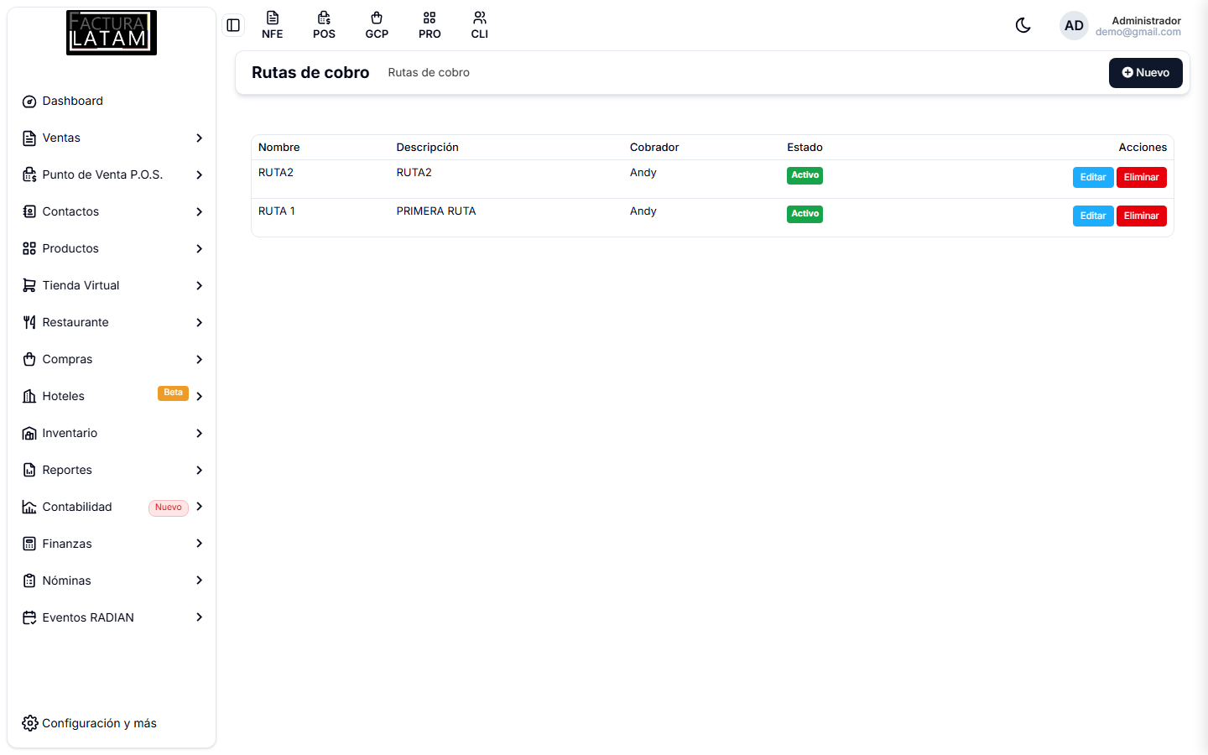Expand the Ventas submenu chevron
This screenshot has height=755, width=1208.
200,138
